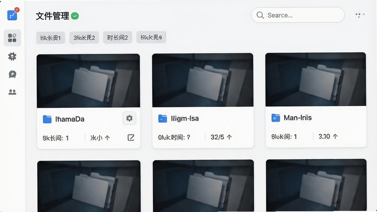Click the 3.10 up arrow on Man-Iriis card
The width and height of the screenshot is (377, 212).
click(x=335, y=136)
